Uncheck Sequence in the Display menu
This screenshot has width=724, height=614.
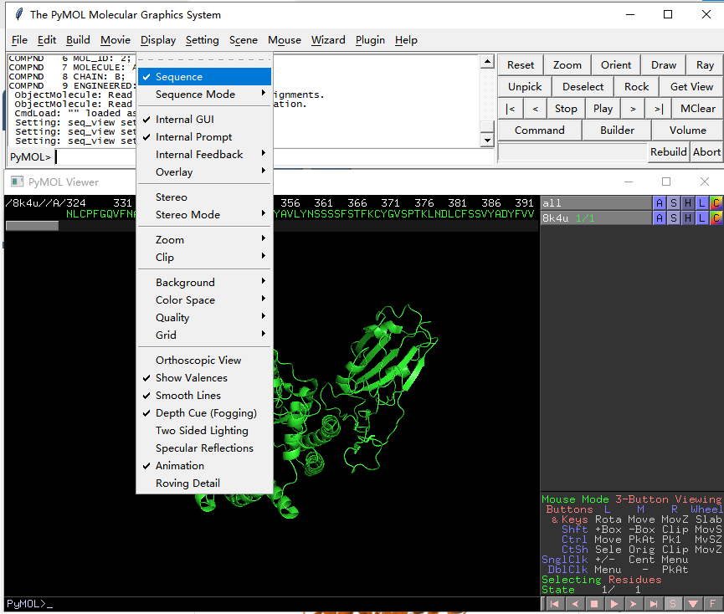tap(179, 77)
